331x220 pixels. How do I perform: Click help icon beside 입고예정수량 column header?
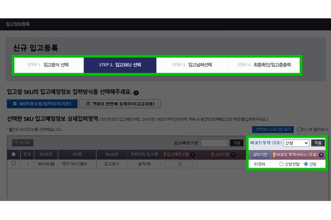coord(192,155)
